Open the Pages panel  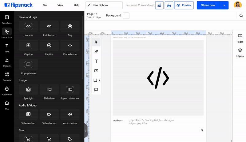coord(240,39)
